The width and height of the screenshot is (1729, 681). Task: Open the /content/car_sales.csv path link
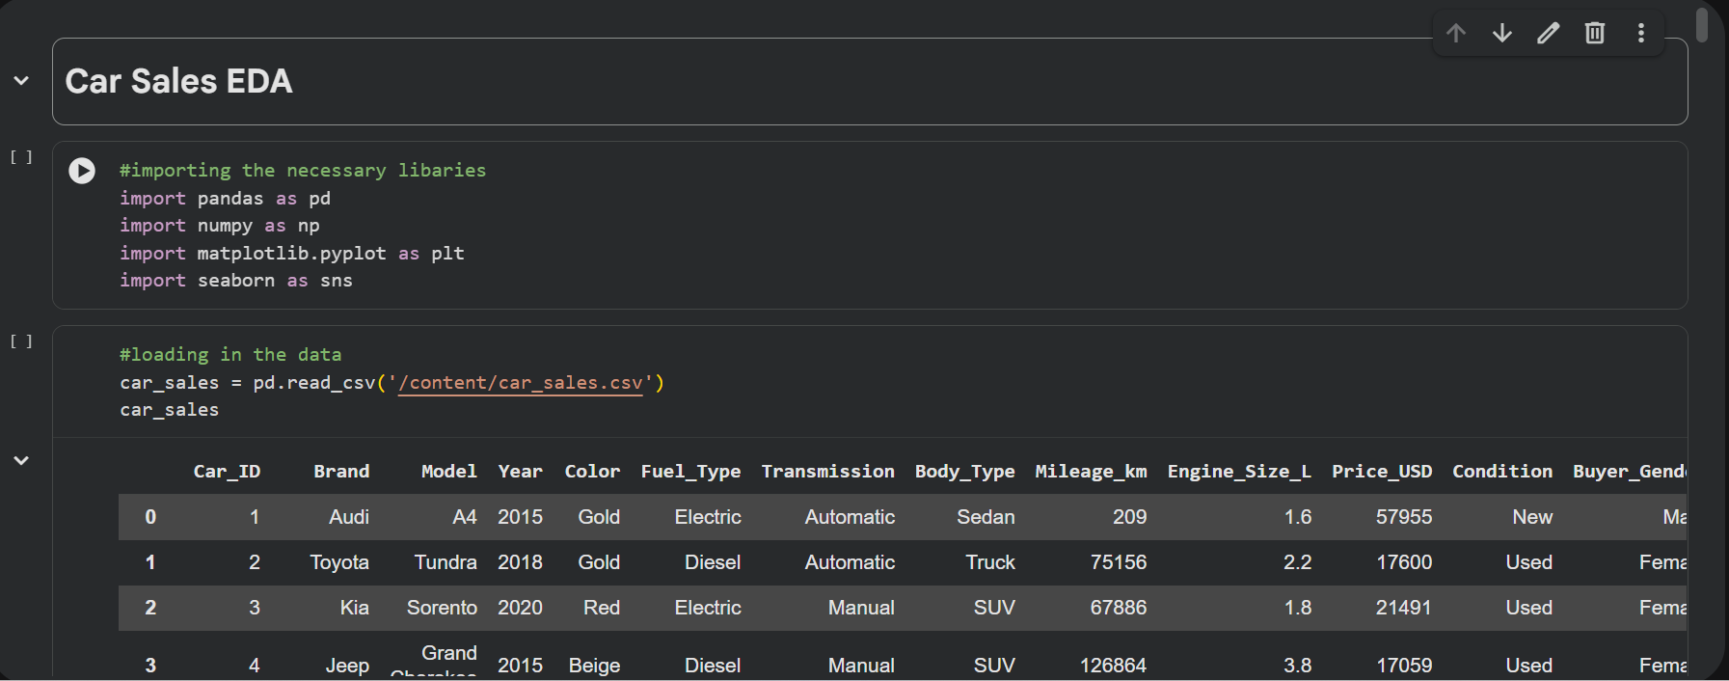pyautogui.click(x=521, y=383)
